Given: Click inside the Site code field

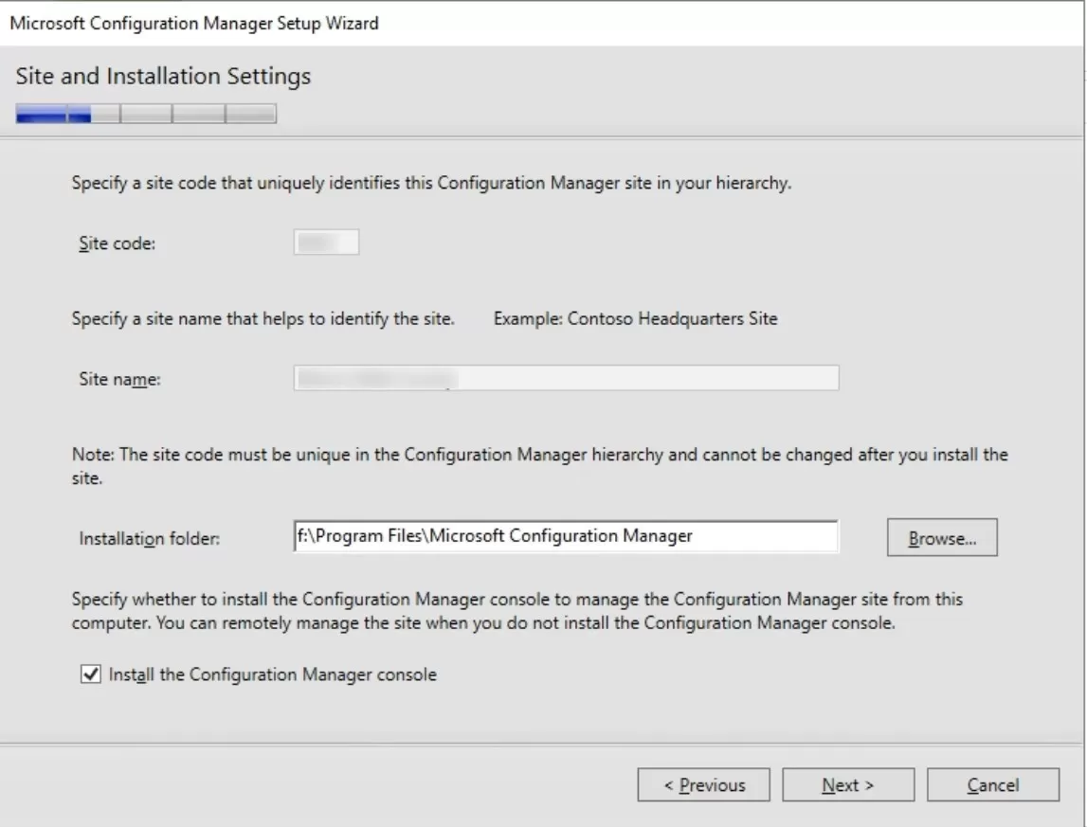Looking at the screenshot, I should click(328, 243).
